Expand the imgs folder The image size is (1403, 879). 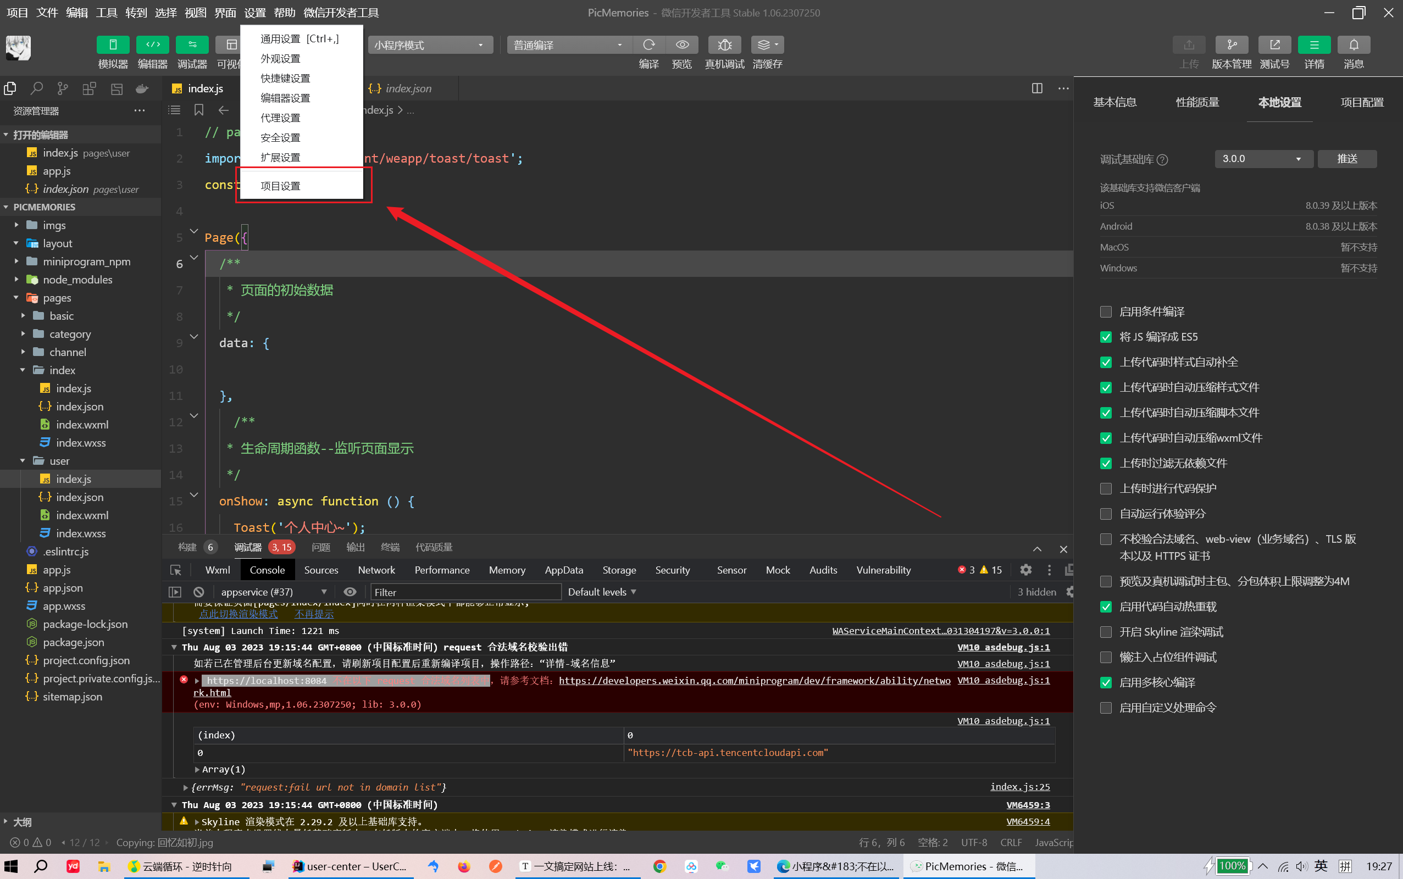pos(53,225)
